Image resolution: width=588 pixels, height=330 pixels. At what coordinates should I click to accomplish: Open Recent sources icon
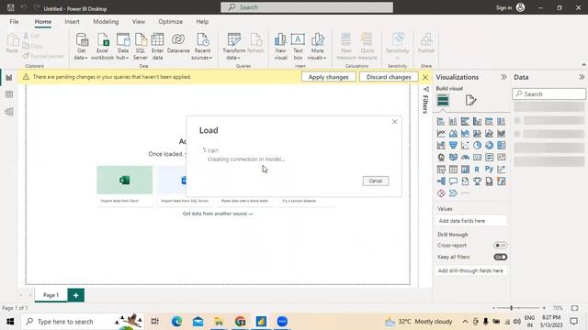pos(202,47)
